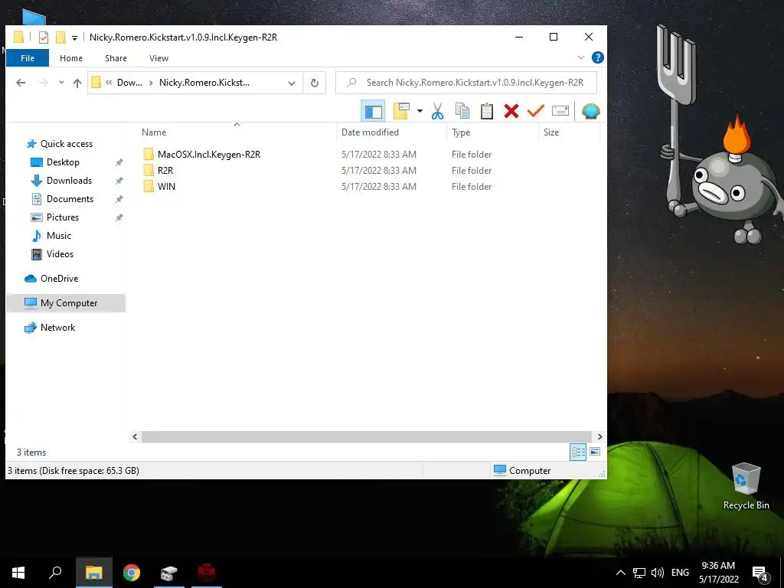This screenshot has height=588, width=784.
Task: Click the pin icon beside Pictures
Action: click(119, 217)
